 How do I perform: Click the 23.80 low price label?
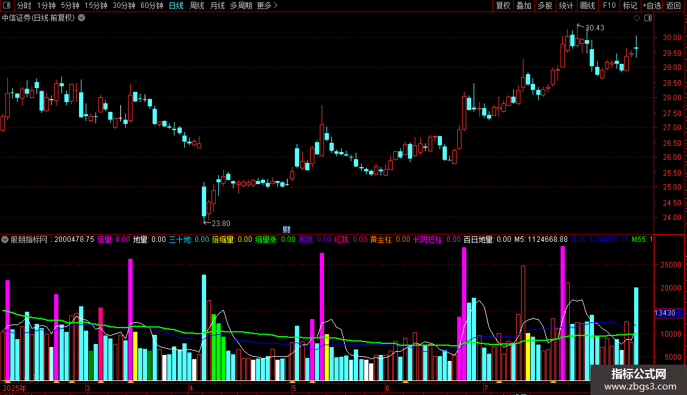(221, 224)
